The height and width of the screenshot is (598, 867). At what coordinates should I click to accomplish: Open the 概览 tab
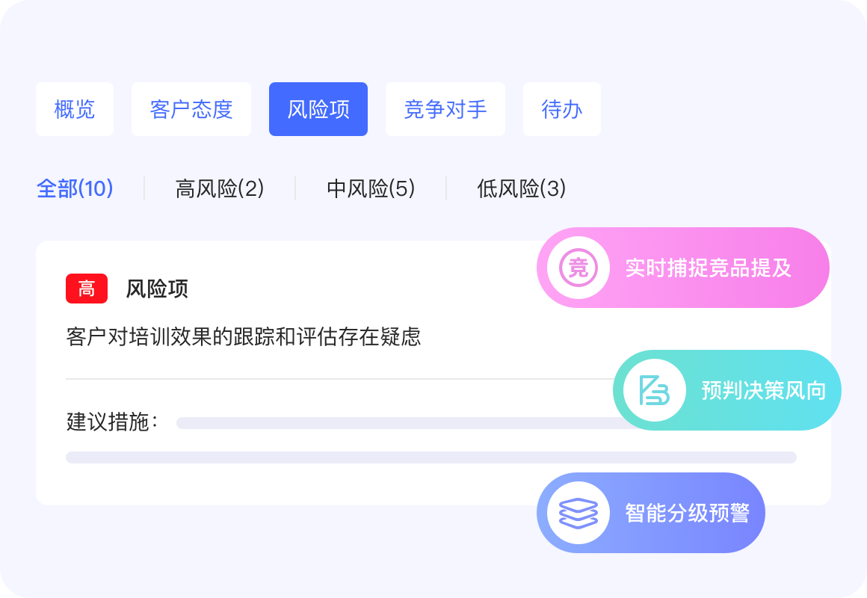coord(75,109)
